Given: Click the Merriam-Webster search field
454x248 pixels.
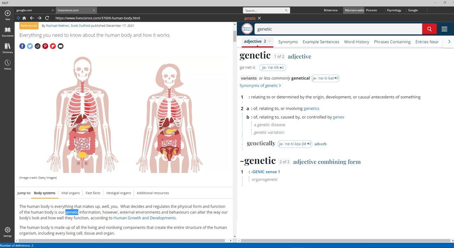Looking at the screenshot, I should pyautogui.click(x=338, y=29).
